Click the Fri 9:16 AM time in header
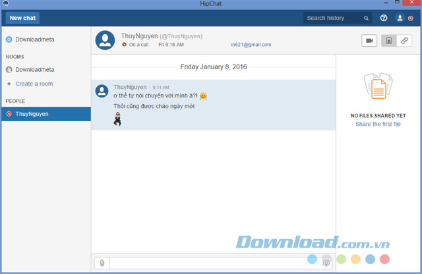The width and height of the screenshot is (422, 274). coord(171,45)
